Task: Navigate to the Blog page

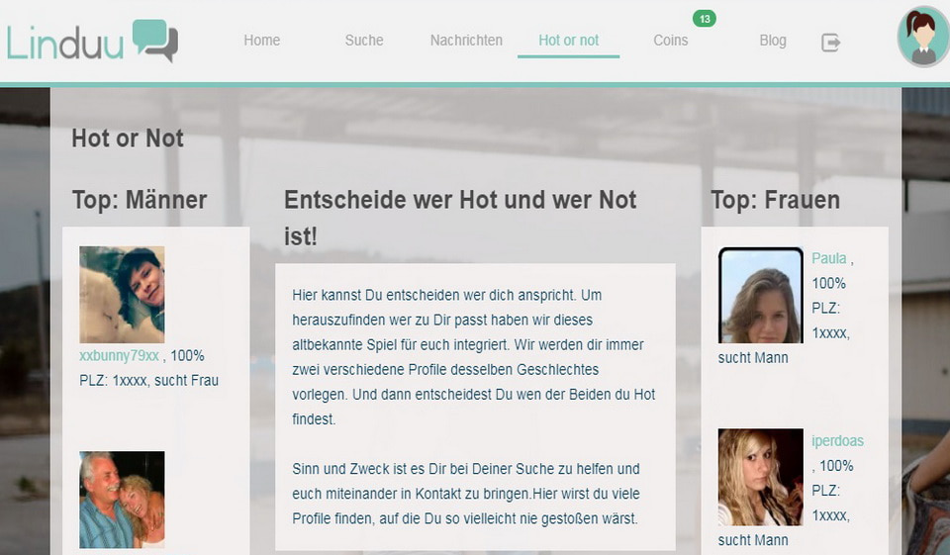Action: coord(773,41)
